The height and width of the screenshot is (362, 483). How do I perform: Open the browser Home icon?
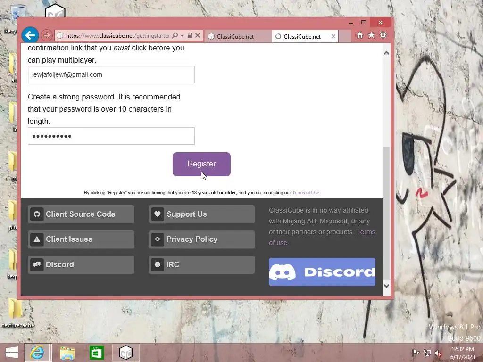click(x=360, y=35)
